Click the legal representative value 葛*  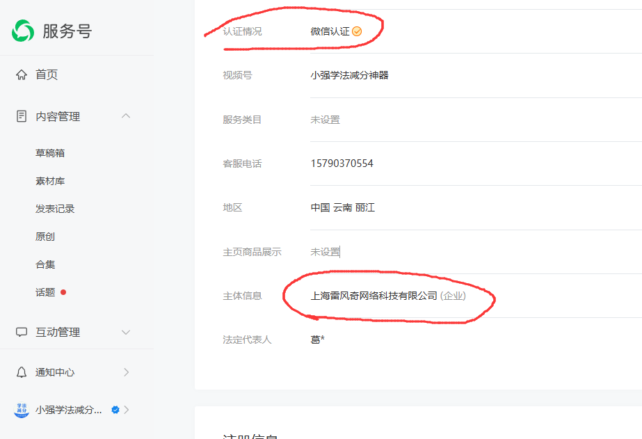click(x=317, y=340)
